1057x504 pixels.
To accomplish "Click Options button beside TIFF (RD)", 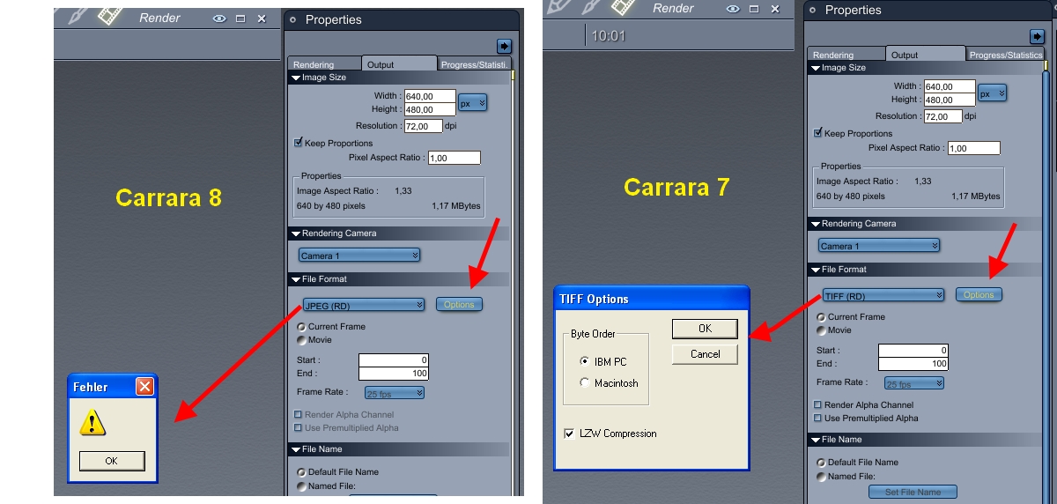I will pos(979,295).
